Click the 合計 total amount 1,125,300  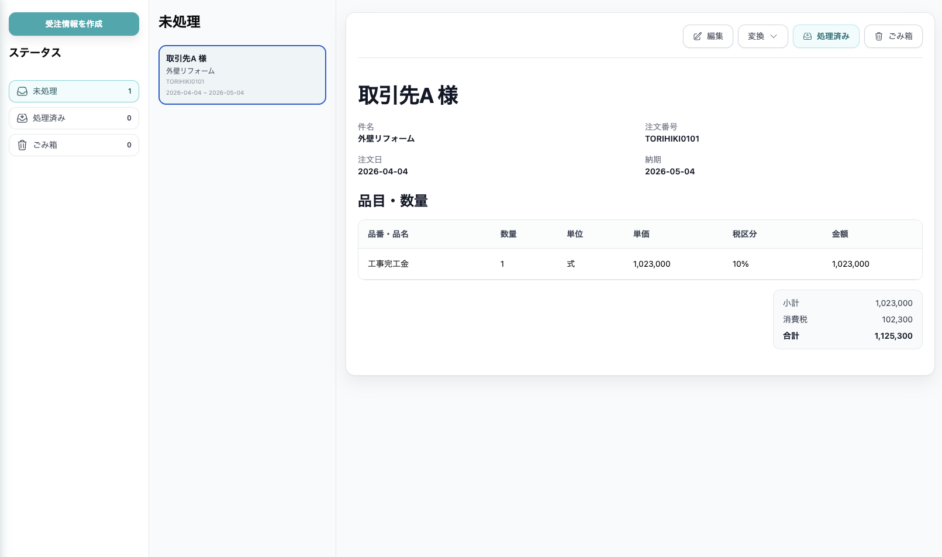[893, 335]
